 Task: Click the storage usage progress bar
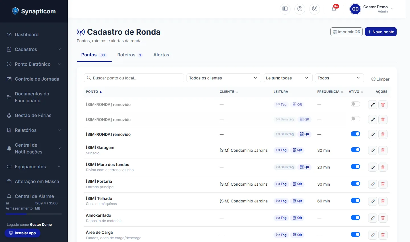click(34, 214)
